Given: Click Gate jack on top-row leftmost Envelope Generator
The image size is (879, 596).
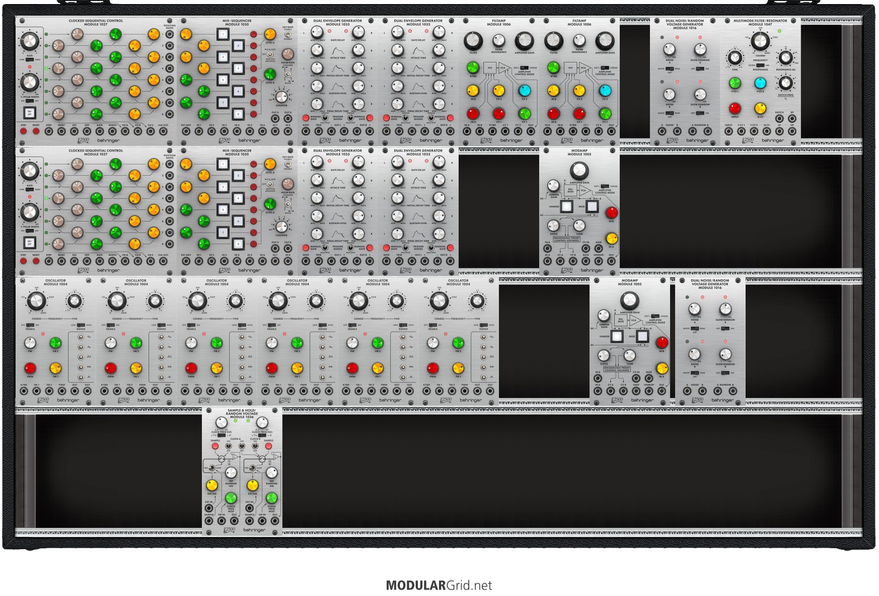Looking at the screenshot, I should 306,131.
